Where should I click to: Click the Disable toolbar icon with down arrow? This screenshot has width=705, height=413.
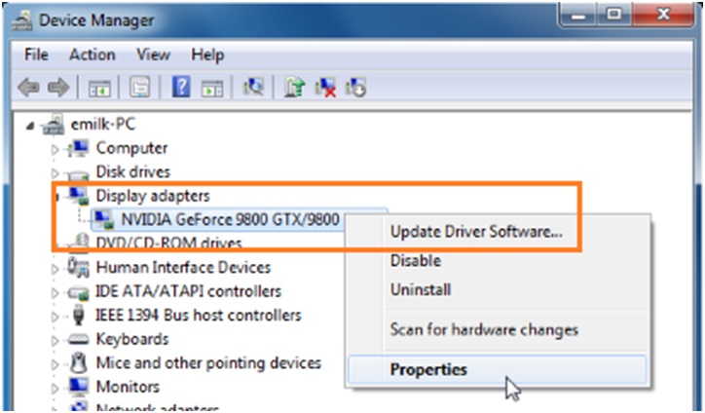tap(356, 87)
